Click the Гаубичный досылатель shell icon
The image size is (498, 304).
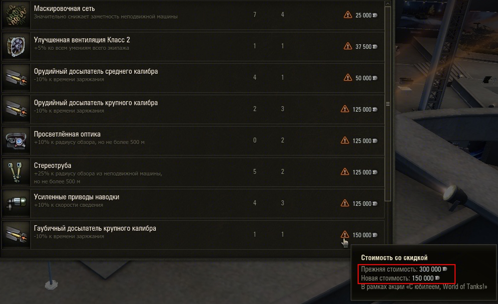[x=16, y=235]
